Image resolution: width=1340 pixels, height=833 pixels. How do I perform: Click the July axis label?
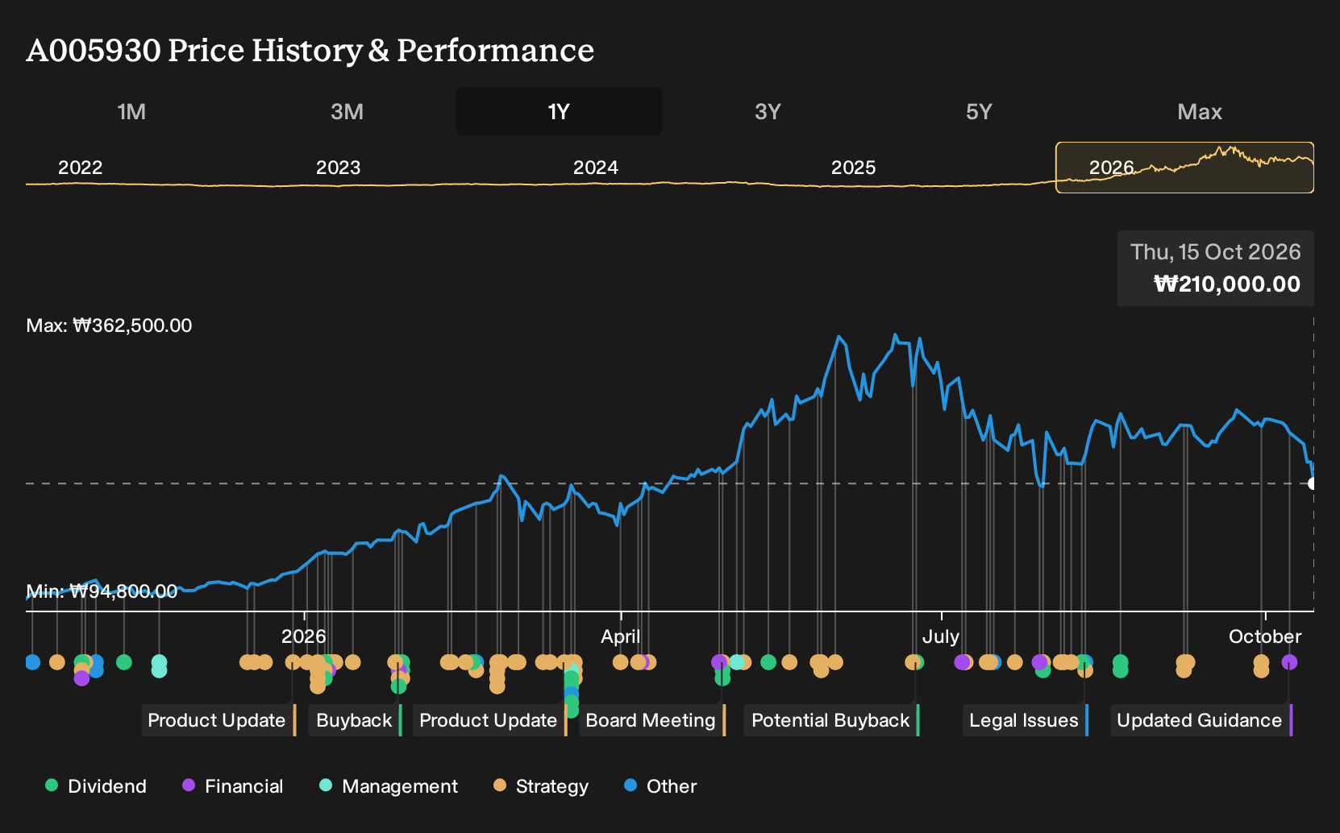940,636
